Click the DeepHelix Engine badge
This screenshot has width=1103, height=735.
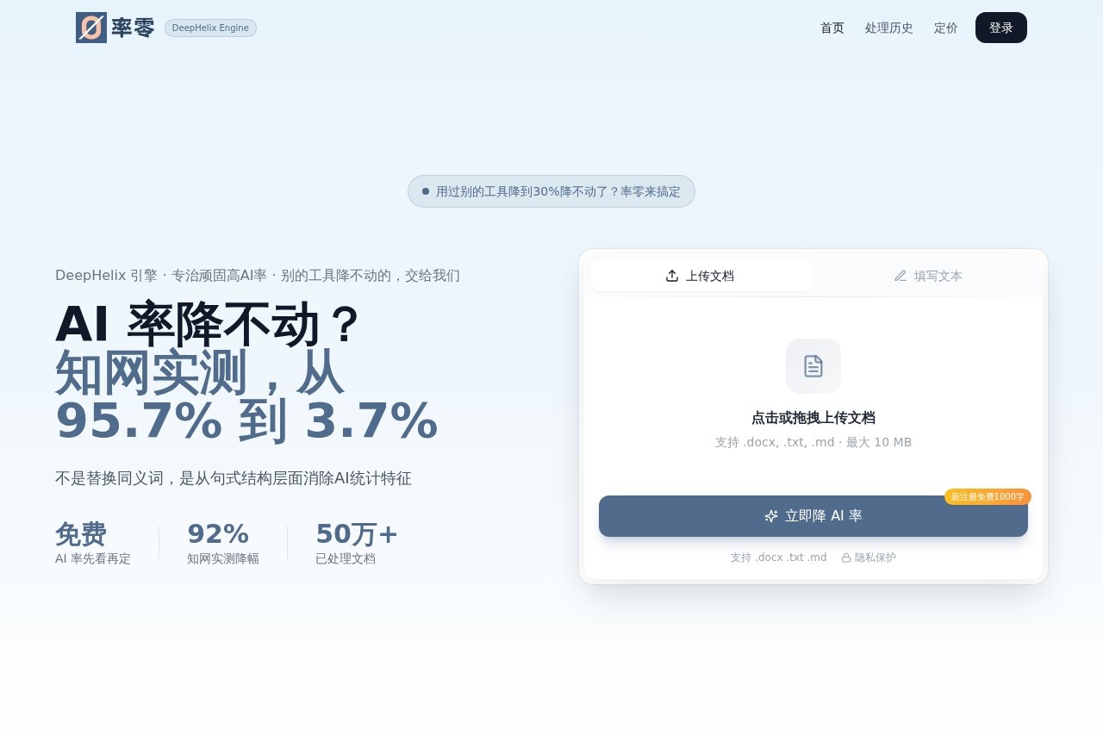point(210,28)
